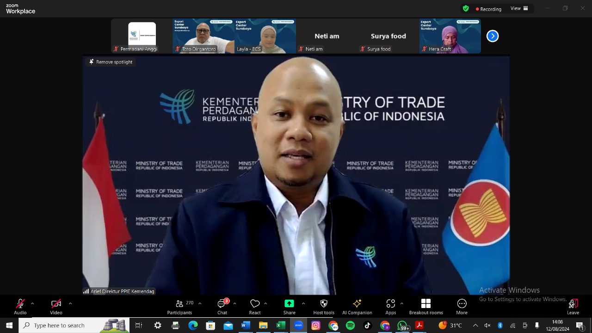
Task: Remove spotlight from the speaker
Action: coord(111,62)
